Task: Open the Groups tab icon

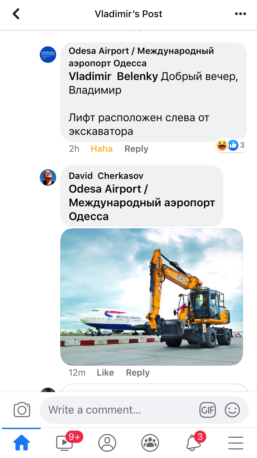Action: (150, 443)
